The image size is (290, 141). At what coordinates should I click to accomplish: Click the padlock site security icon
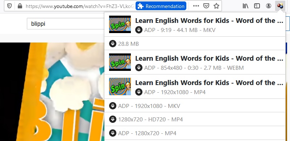click(20, 6)
